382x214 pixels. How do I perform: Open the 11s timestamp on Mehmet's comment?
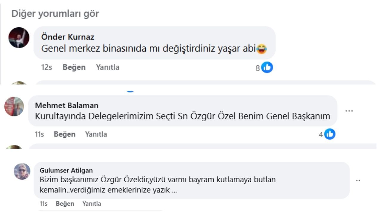(x=39, y=134)
